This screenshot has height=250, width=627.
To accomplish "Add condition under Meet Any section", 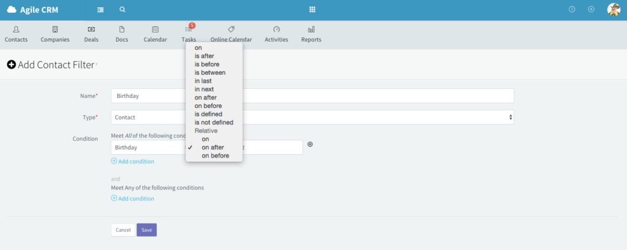I will 133,199.
